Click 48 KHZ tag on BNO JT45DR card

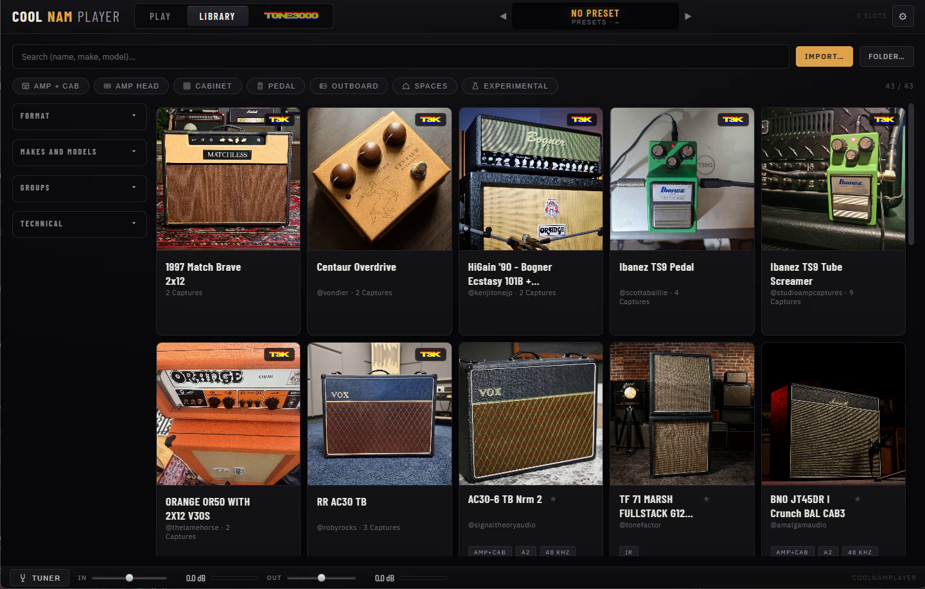[860, 552]
